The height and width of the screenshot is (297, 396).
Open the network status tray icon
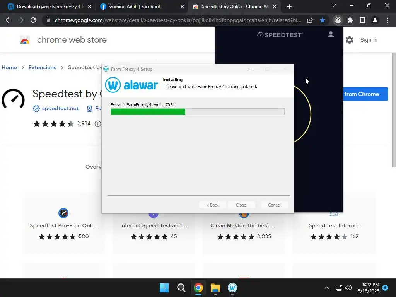(x=339, y=288)
